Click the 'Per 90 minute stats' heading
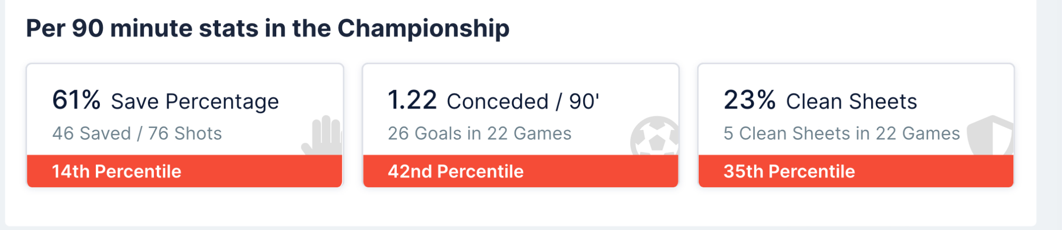The height and width of the screenshot is (230, 1062). click(267, 28)
